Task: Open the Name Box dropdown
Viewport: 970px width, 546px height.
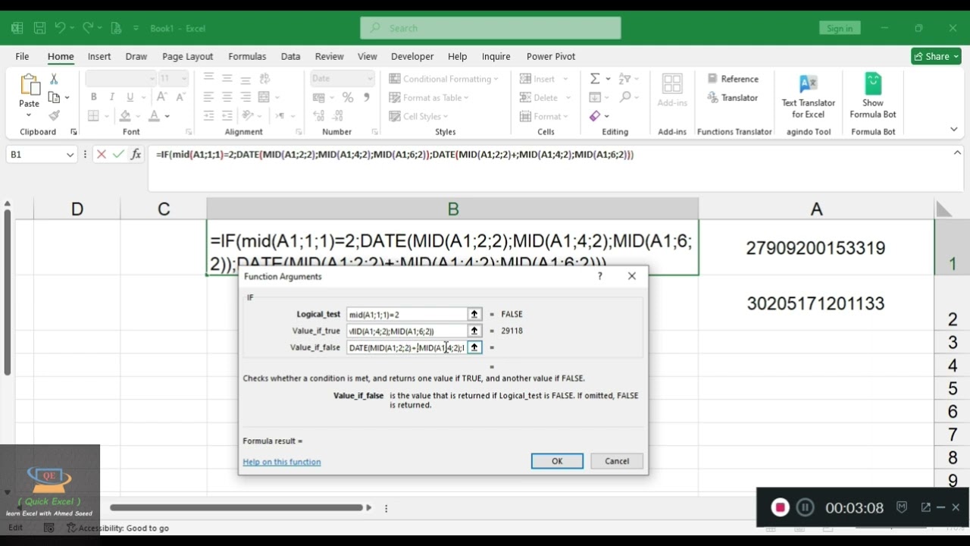Action: point(70,155)
